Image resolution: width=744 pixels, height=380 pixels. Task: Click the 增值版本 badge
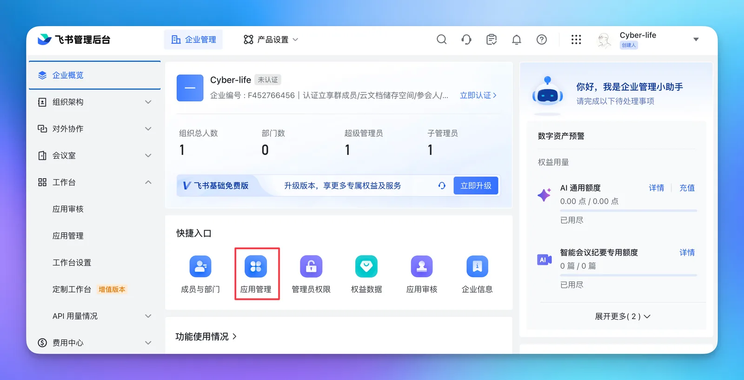tap(112, 289)
